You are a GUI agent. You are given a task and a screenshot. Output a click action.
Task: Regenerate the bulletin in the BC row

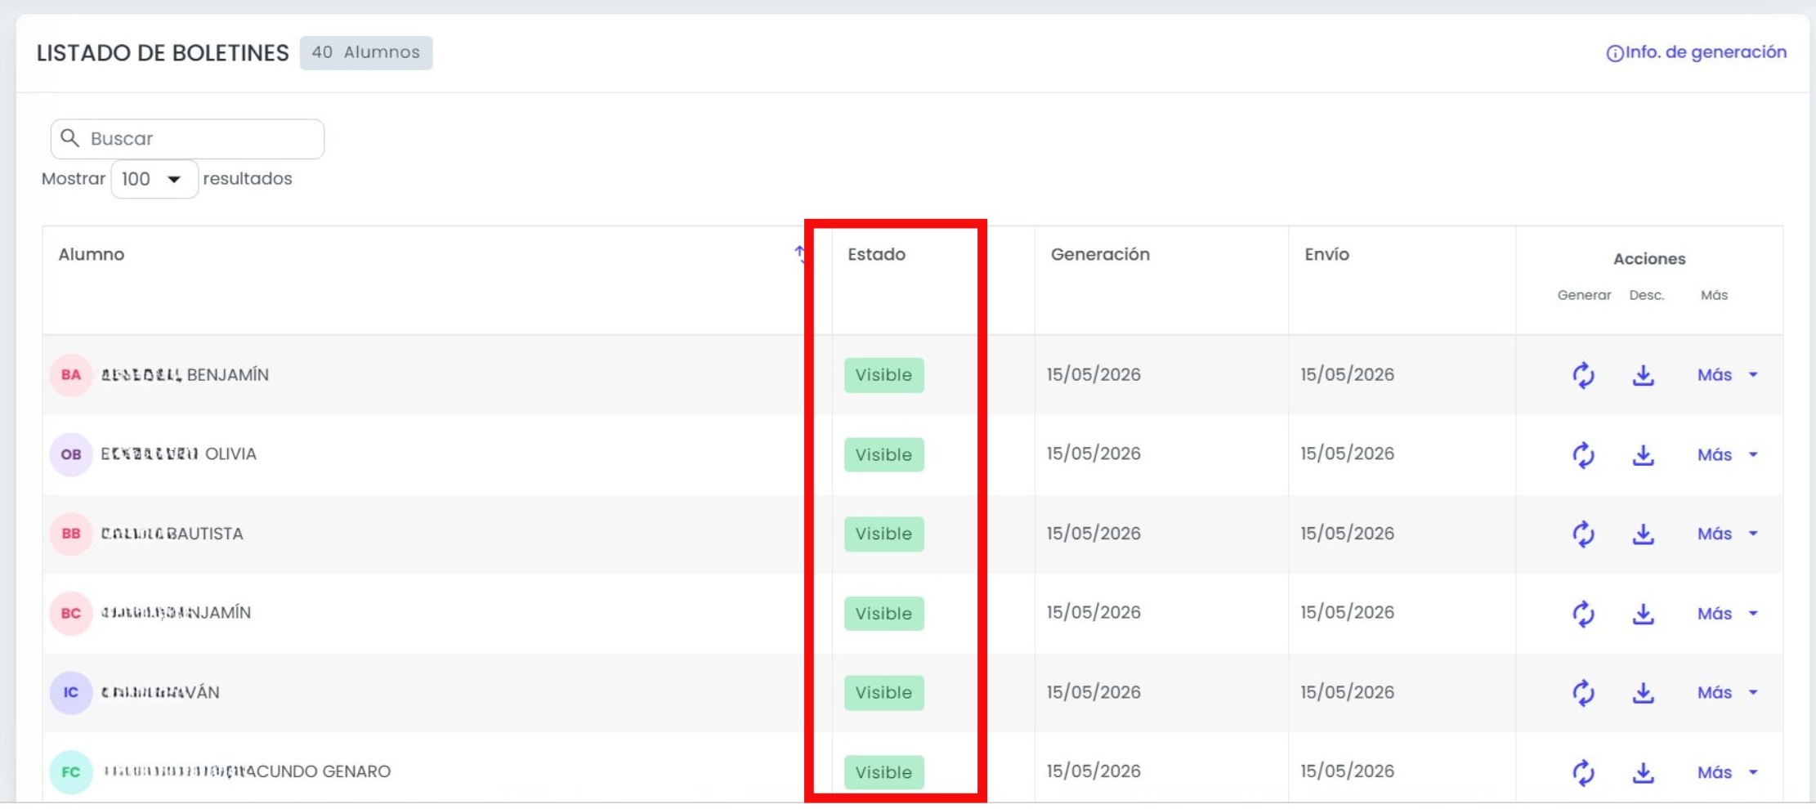pyautogui.click(x=1583, y=613)
